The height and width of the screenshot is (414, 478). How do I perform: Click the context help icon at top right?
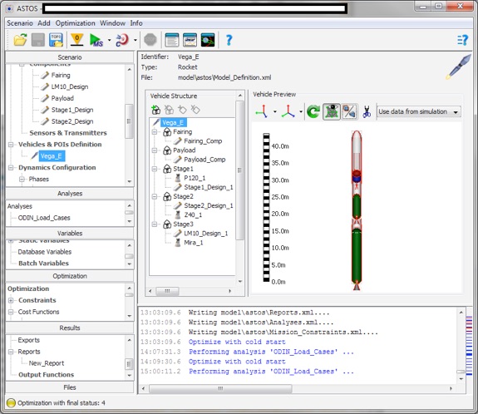463,40
